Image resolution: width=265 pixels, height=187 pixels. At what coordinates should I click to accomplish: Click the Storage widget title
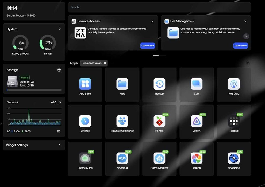[12, 70]
